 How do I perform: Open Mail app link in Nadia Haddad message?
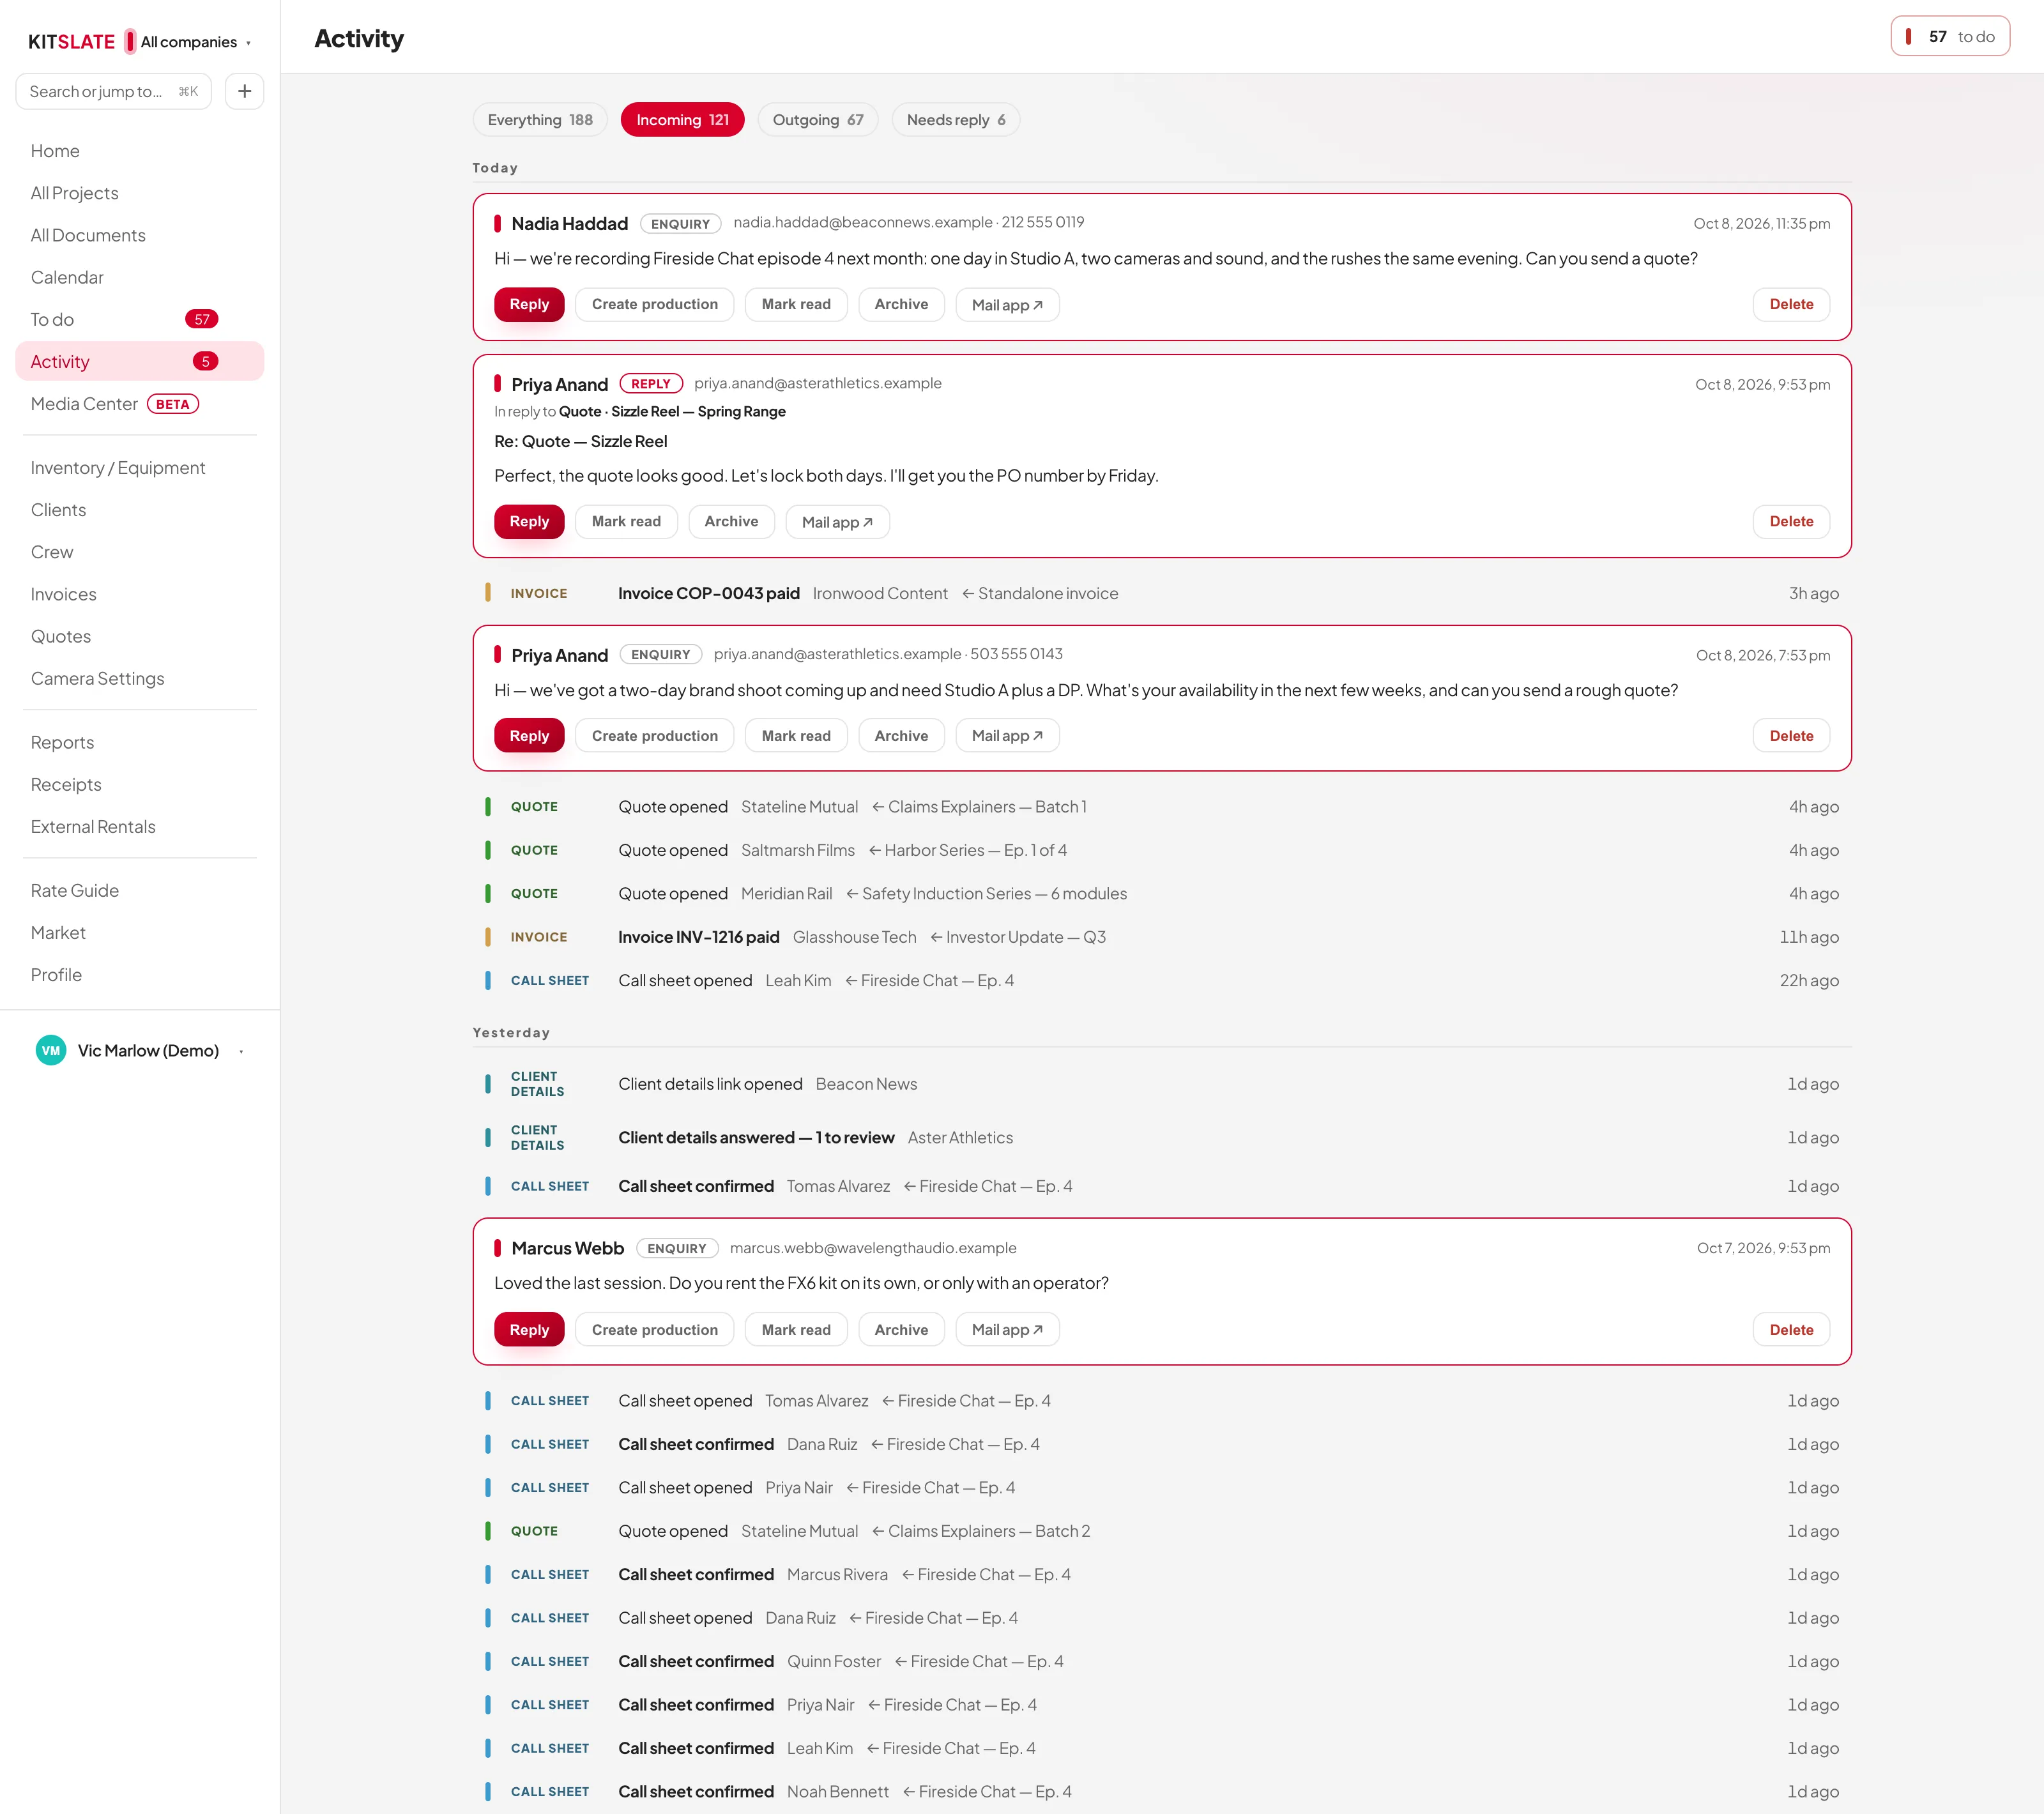point(1007,304)
